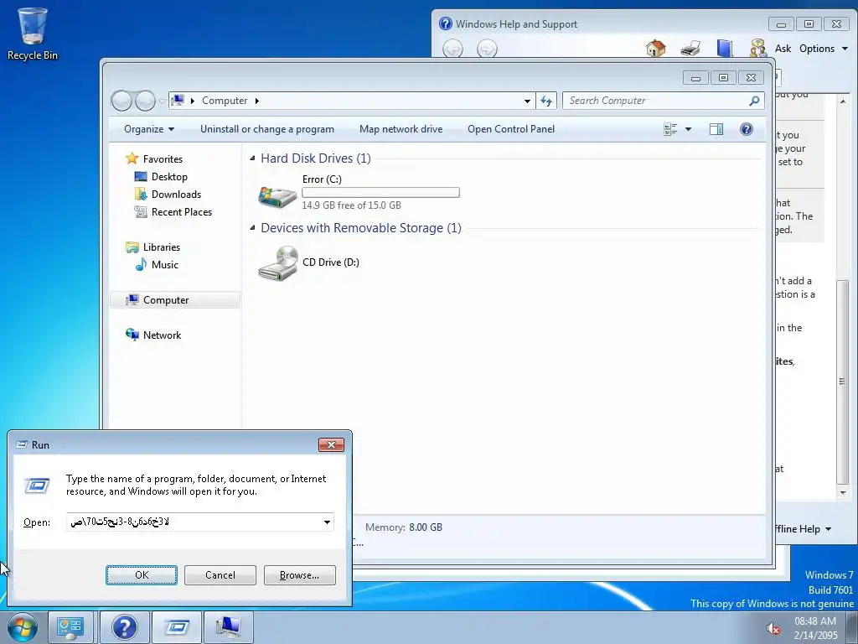Click the Show desktop button
The image size is (858, 644).
click(x=853, y=627)
